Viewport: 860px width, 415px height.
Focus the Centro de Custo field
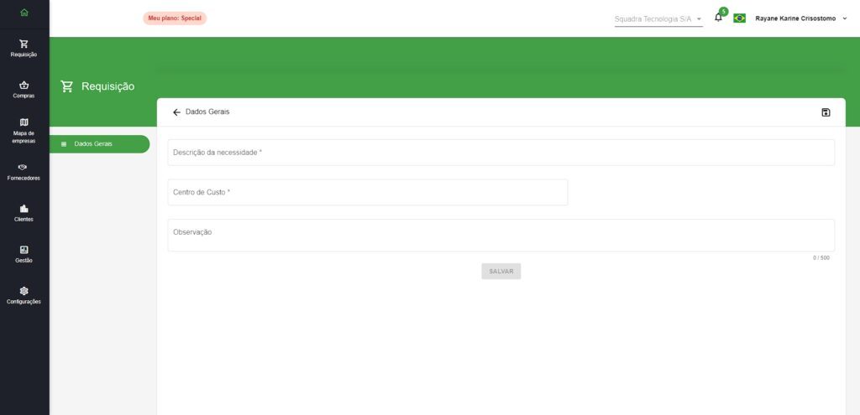[x=368, y=192]
